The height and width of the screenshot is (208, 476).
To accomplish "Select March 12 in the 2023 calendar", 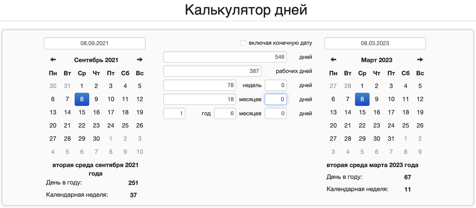I will pyautogui.click(x=420, y=99).
